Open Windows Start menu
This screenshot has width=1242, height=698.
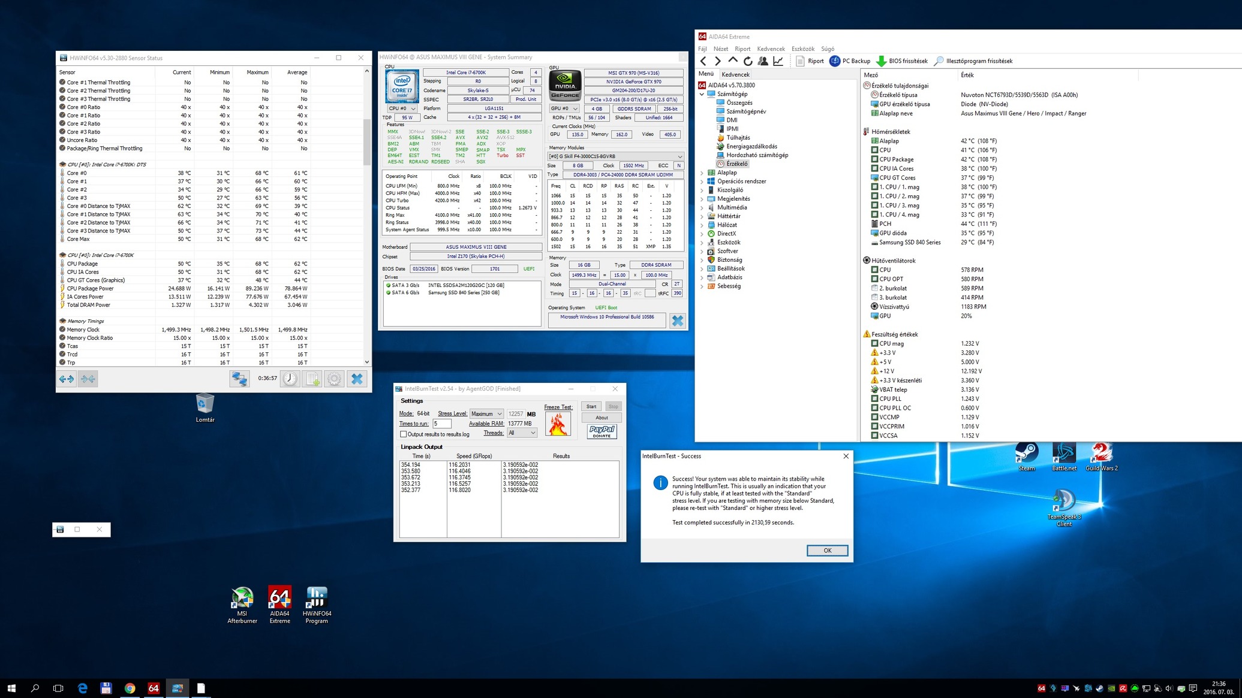pyautogui.click(x=11, y=688)
